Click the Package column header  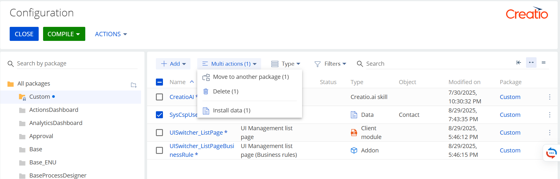tap(510, 82)
